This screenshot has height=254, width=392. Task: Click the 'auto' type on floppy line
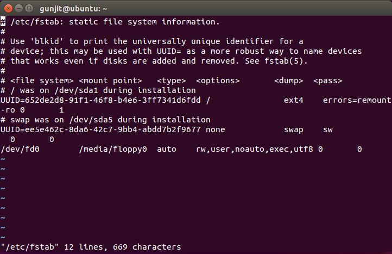(166, 148)
